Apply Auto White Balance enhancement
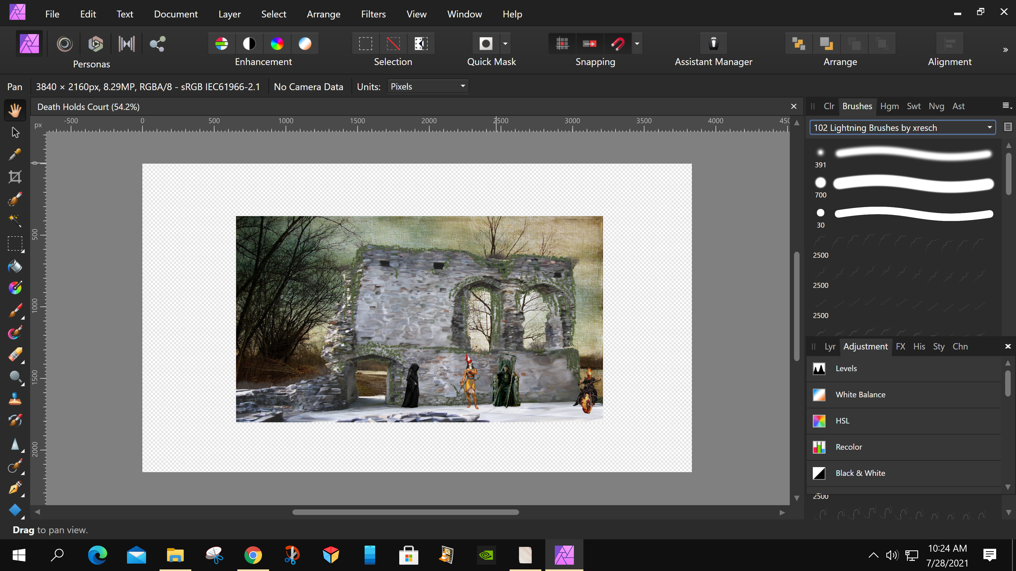Viewport: 1016px width, 571px height. coord(305,43)
